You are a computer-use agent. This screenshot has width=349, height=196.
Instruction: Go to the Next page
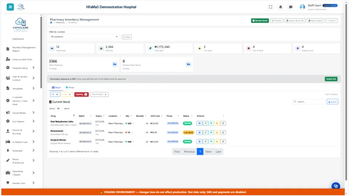[x=208, y=152]
